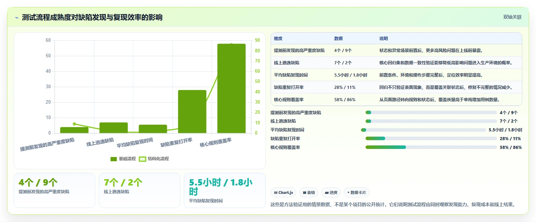The height and width of the screenshot is (222, 536).
Task: Click table row label 线上逃逸缺陷
Action: click(286, 63)
